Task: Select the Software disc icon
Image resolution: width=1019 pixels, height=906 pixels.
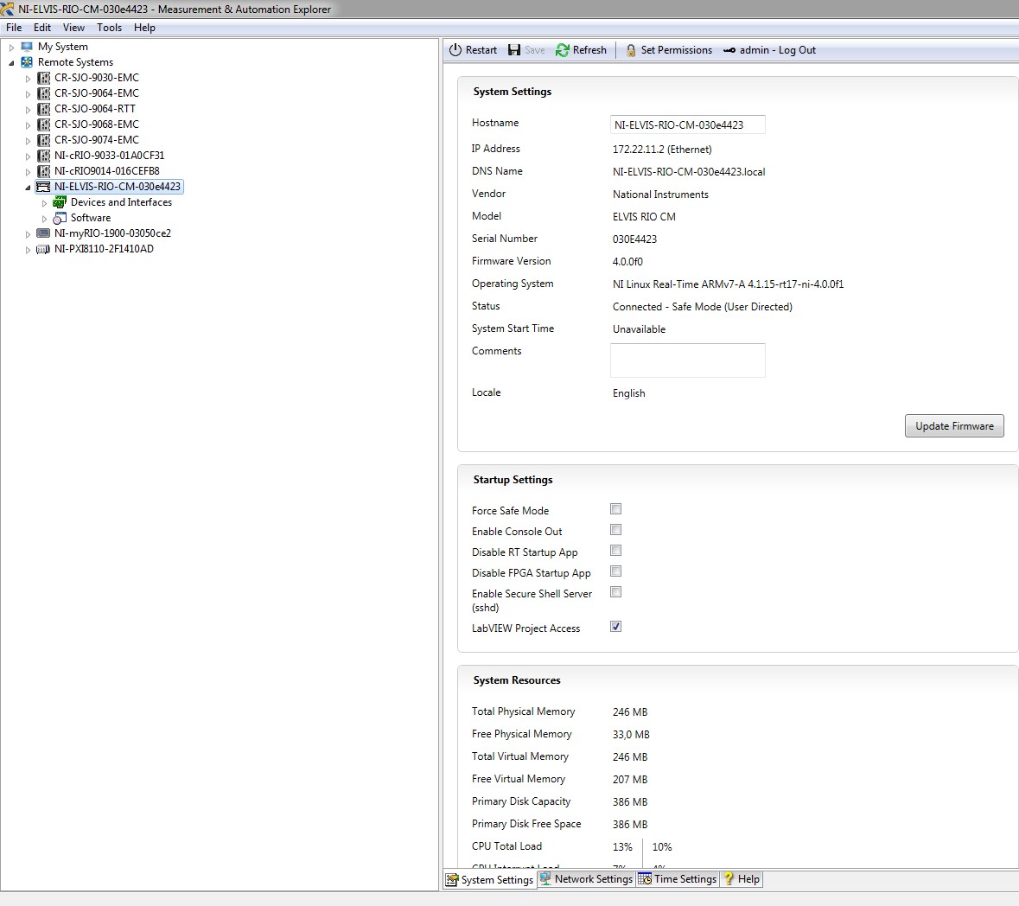Action: point(60,218)
